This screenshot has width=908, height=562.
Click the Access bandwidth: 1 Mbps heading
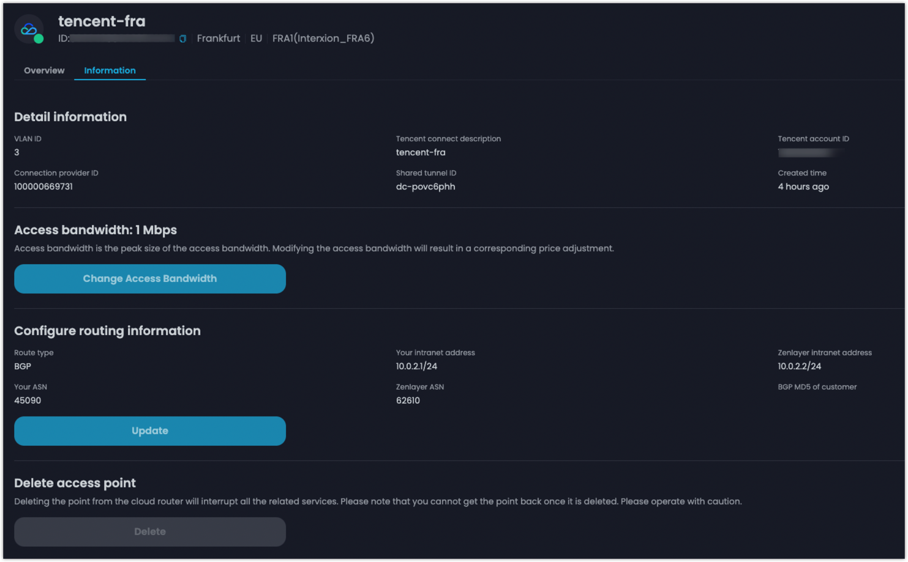point(96,230)
